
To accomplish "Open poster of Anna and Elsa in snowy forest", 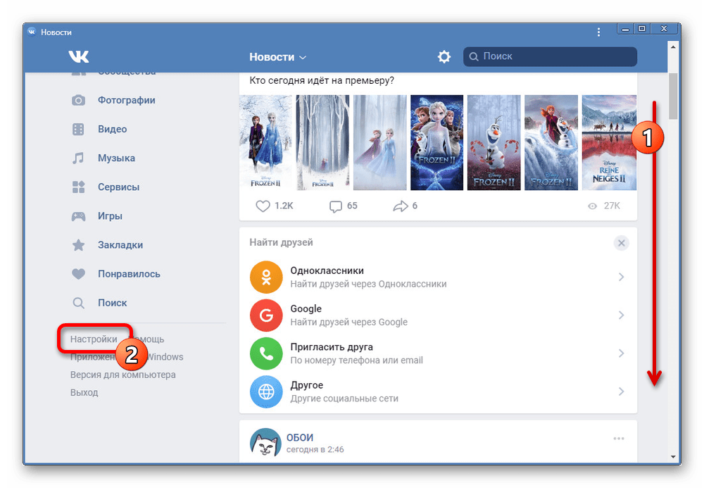I will tap(265, 143).
